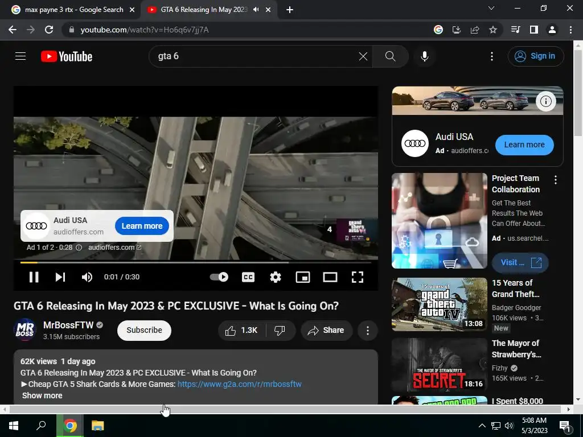
Task: Click the address bar URL
Action: point(145,30)
